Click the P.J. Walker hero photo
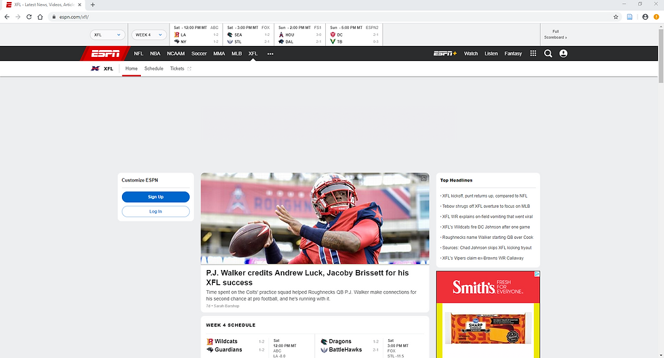The image size is (664, 358). [315, 219]
